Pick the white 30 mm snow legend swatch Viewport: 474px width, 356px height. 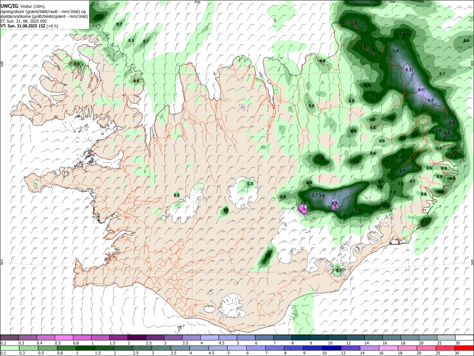[464, 338]
